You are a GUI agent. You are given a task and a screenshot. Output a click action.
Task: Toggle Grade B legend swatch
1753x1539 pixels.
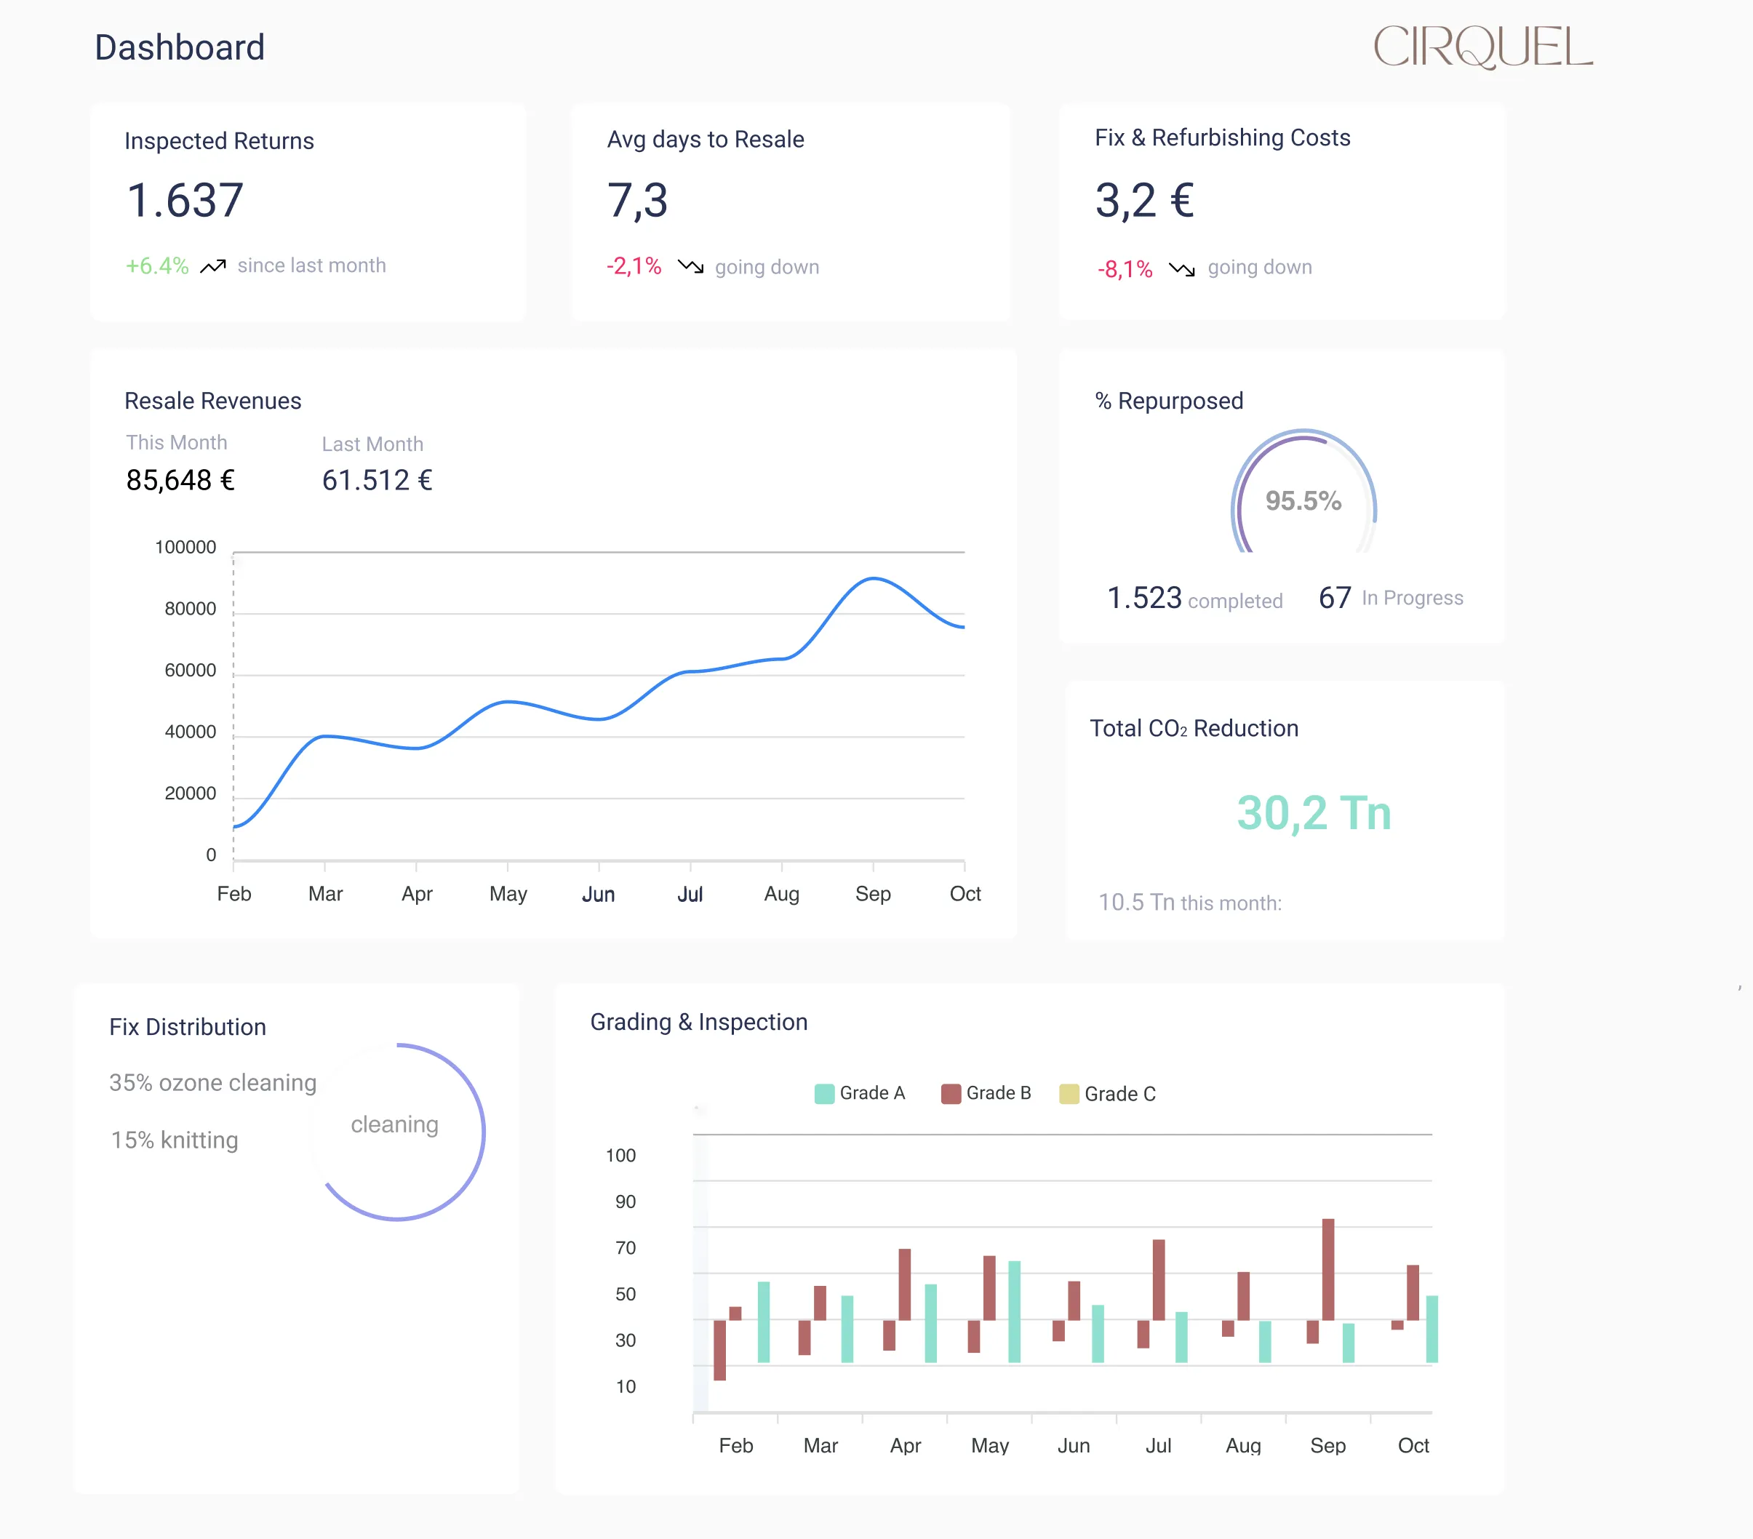950,1093
